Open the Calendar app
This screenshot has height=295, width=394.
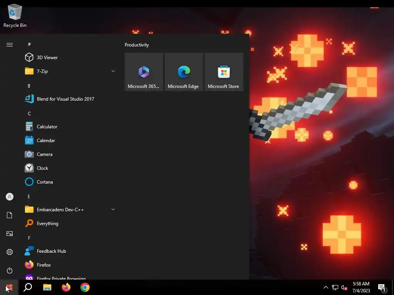click(69, 141)
